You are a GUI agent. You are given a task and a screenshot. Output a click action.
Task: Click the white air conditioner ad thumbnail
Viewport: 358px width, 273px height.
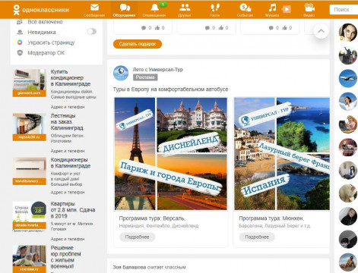pos(30,171)
